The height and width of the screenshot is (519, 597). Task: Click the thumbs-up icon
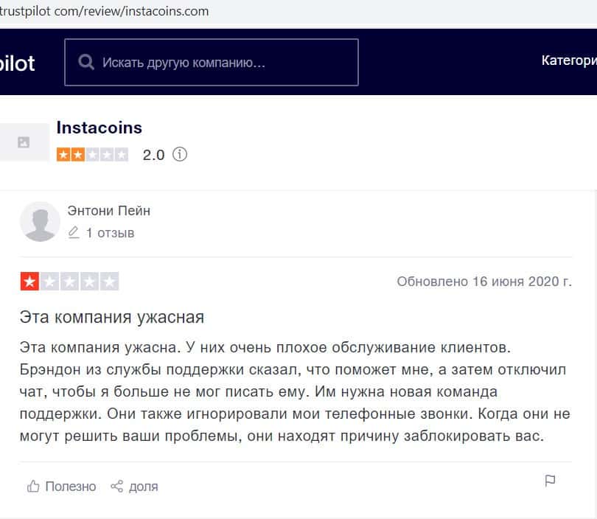coord(33,486)
